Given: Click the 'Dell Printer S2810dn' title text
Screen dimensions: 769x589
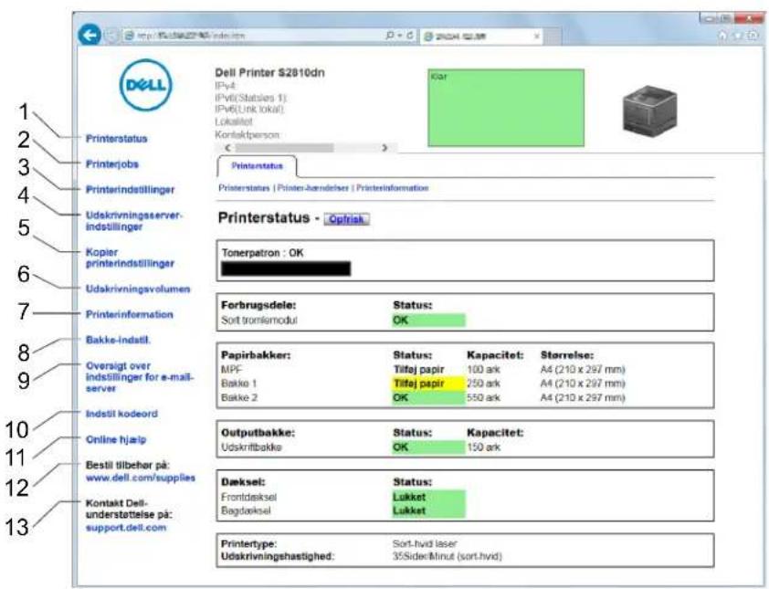Looking at the screenshot, I should point(269,72).
